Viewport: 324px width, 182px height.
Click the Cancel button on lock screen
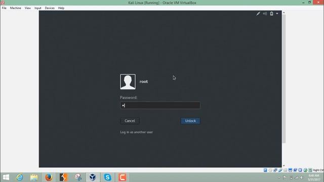click(130, 121)
